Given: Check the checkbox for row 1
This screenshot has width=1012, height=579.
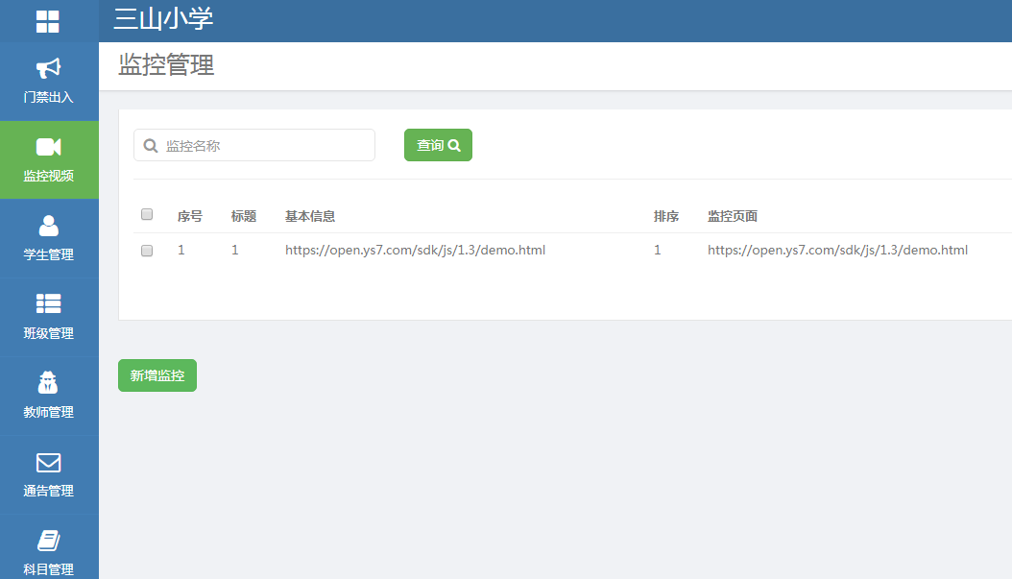Looking at the screenshot, I should click(147, 251).
